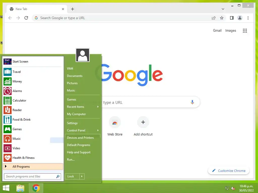Viewport: 258px width, 193px height.
Task: Click Chrome's back arrow
Action: [10, 18]
